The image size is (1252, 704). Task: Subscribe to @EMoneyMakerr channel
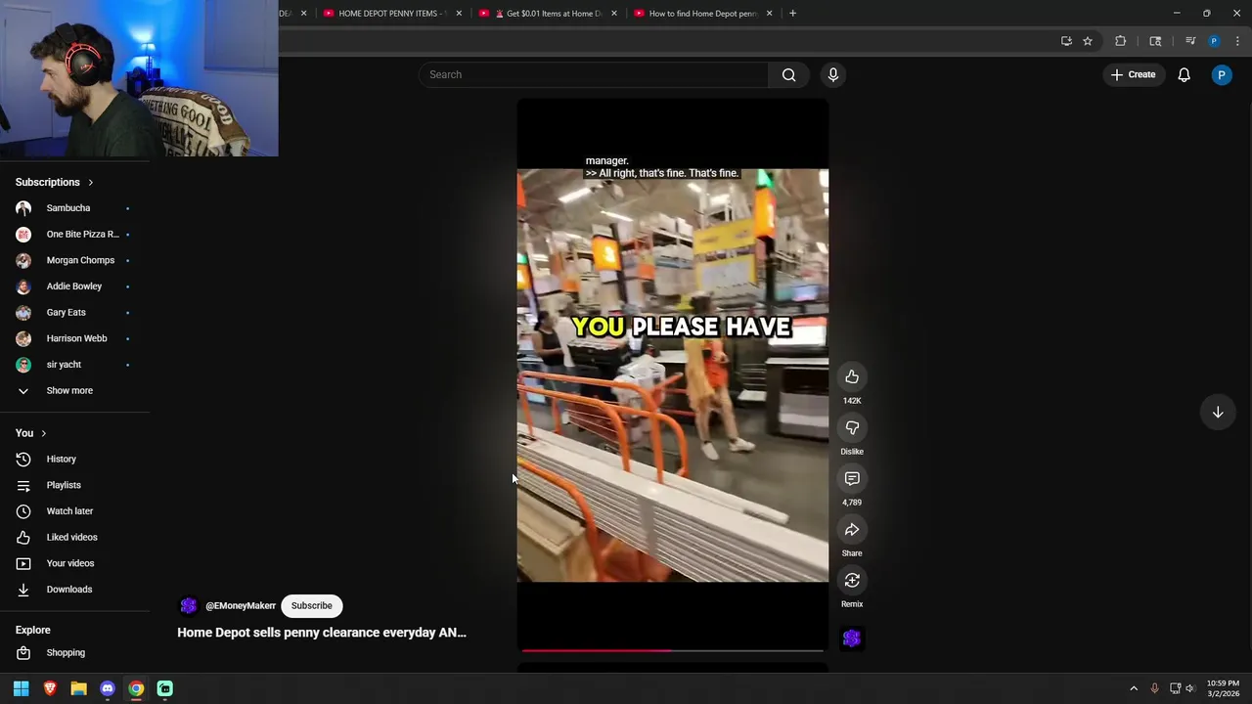coord(311,605)
